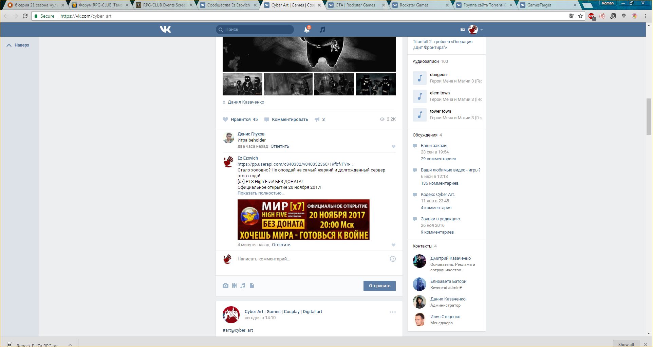The height and width of the screenshot is (347, 653).
Task: Attach a video to the comment
Action: pos(234,286)
